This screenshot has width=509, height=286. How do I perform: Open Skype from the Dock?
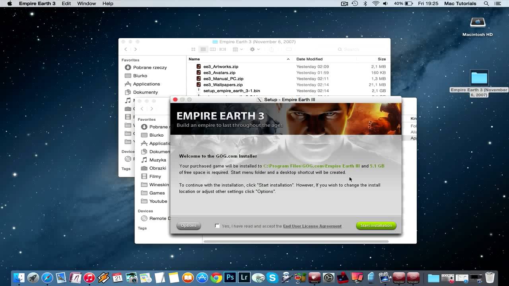click(272, 277)
